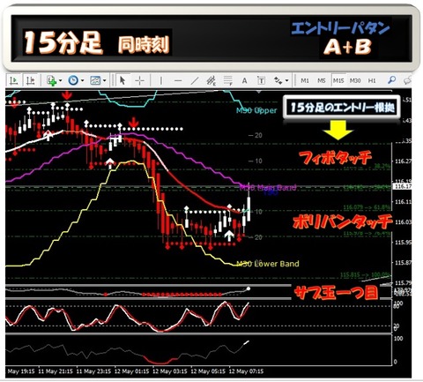This screenshot has height=382, width=423.
Task: Expand the Templates dropdown arrow
Action: (x=104, y=80)
